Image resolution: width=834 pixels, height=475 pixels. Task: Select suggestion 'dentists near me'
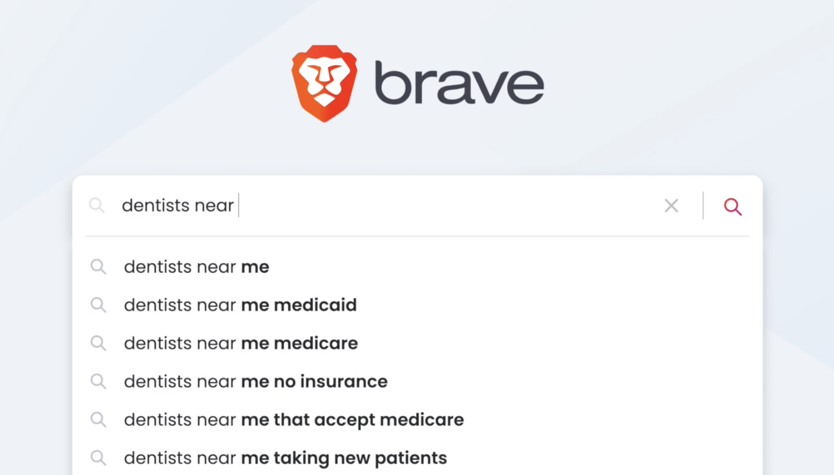coord(417,267)
